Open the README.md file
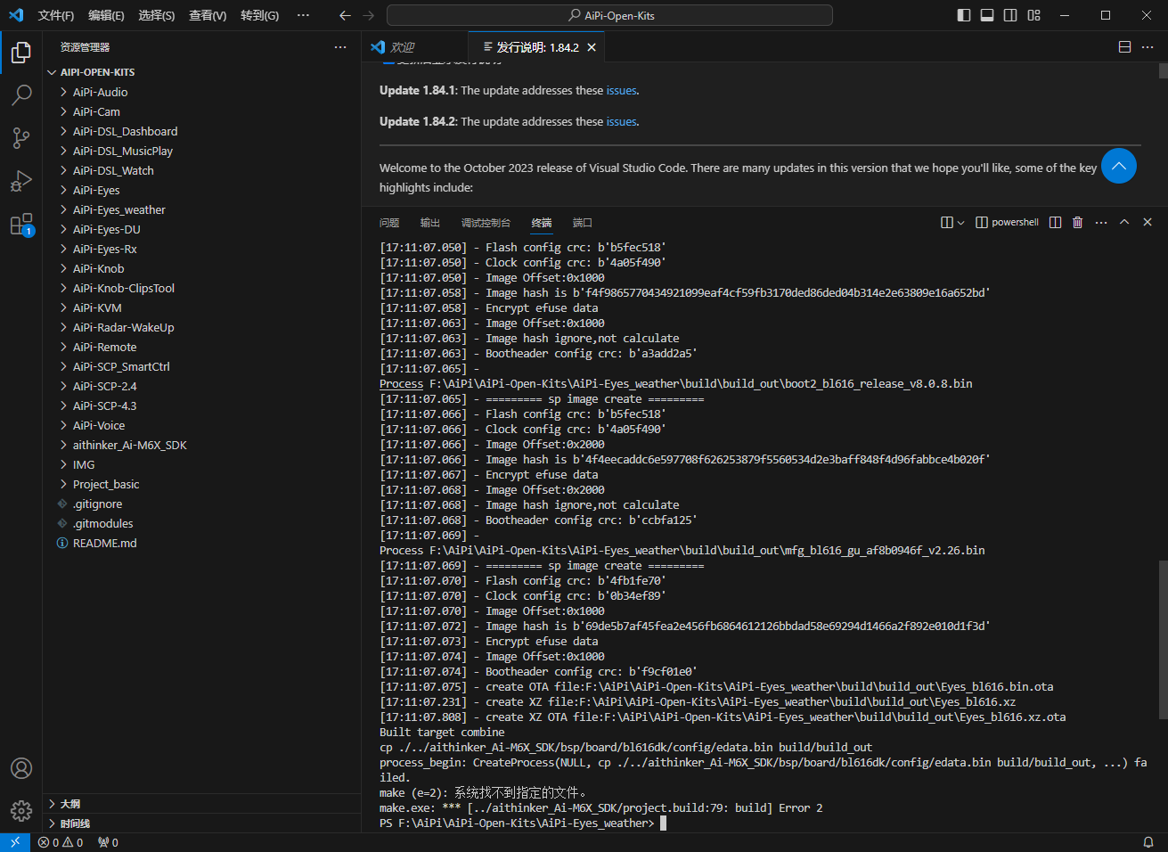1168x852 pixels. coord(202,543)
